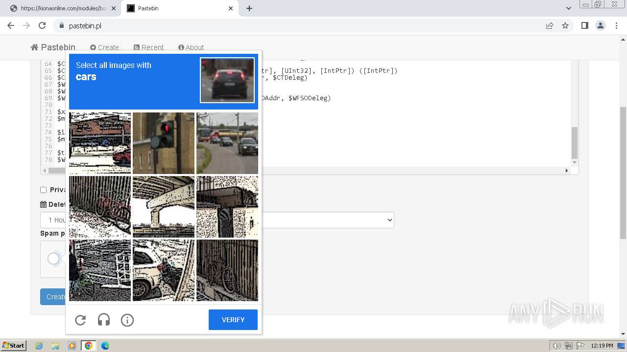
Task: Close the Pastebin tab
Action: click(x=231, y=8)
